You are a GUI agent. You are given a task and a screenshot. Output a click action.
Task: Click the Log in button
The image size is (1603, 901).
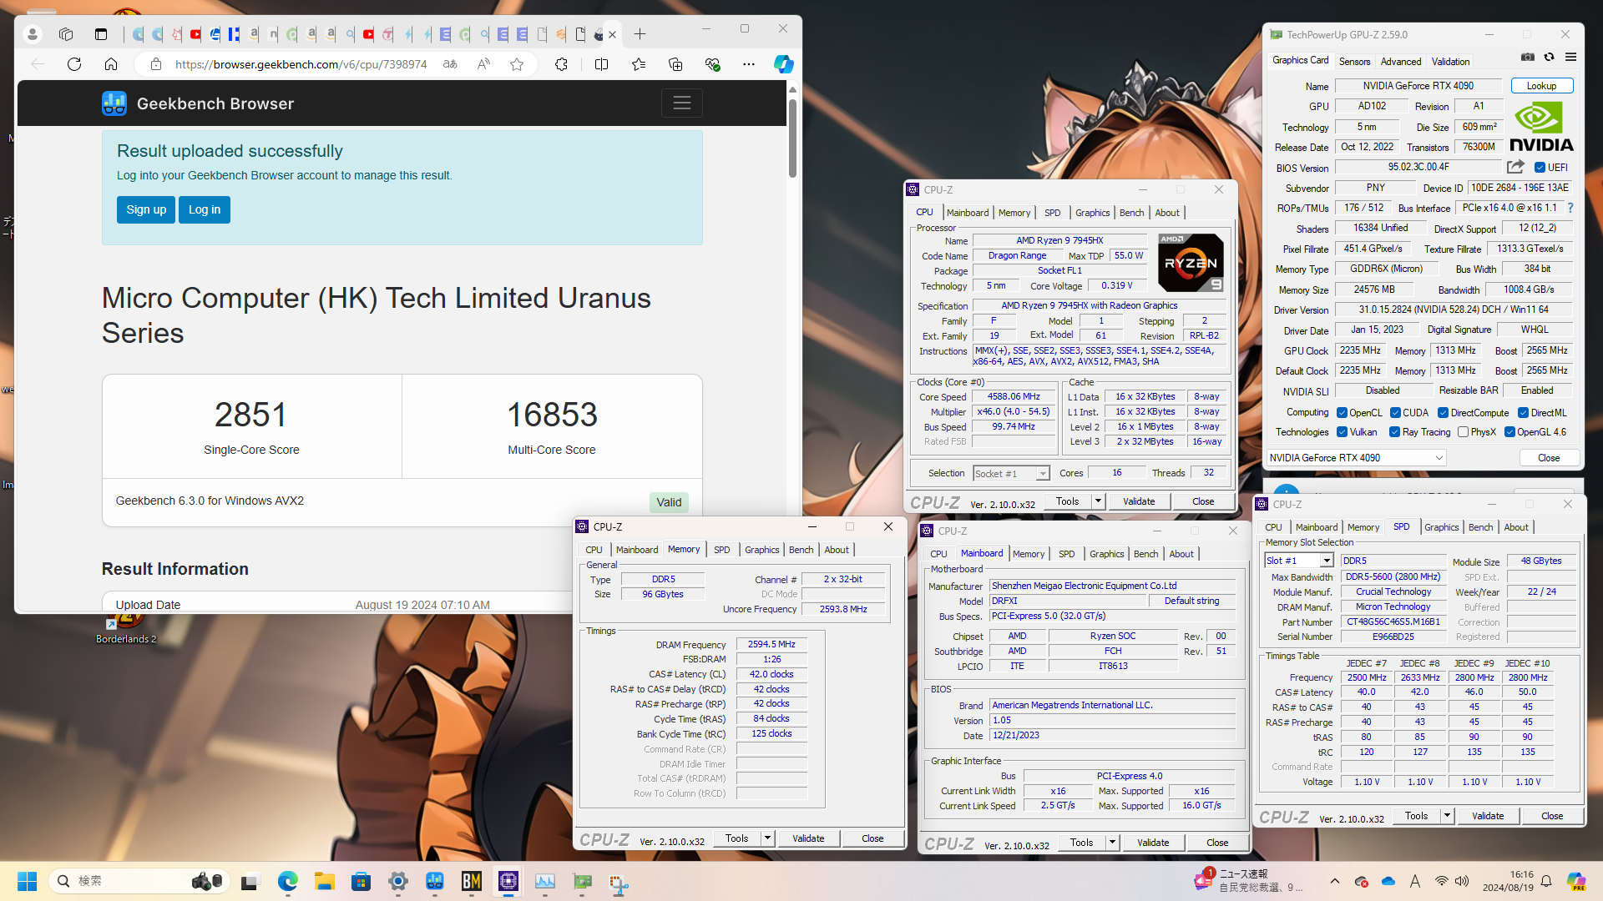point(205,209)
